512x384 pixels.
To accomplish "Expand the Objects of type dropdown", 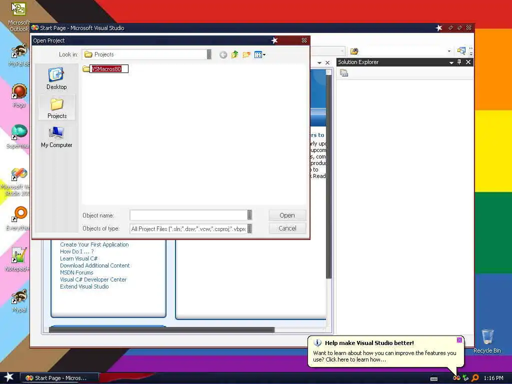I will (249, 228).
